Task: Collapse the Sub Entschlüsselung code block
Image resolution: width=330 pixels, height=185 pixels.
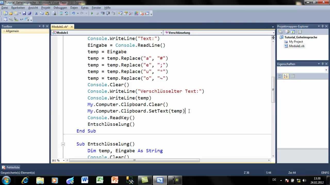Action: coord(63,144)
